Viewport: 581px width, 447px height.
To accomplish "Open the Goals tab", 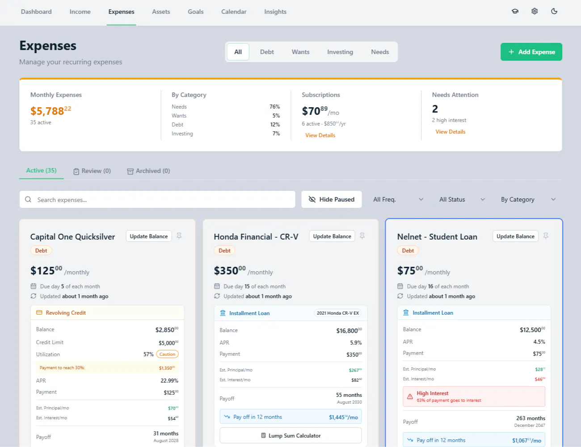I will [x=196, y=12].
